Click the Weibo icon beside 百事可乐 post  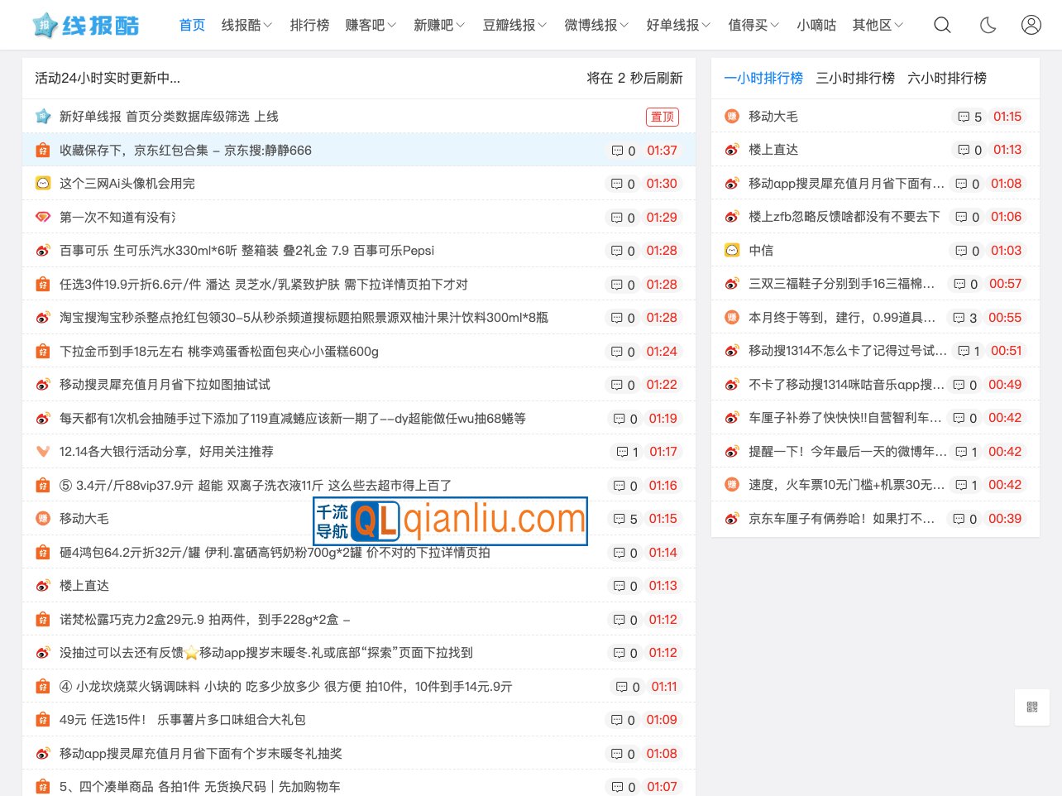coord(43,251)
